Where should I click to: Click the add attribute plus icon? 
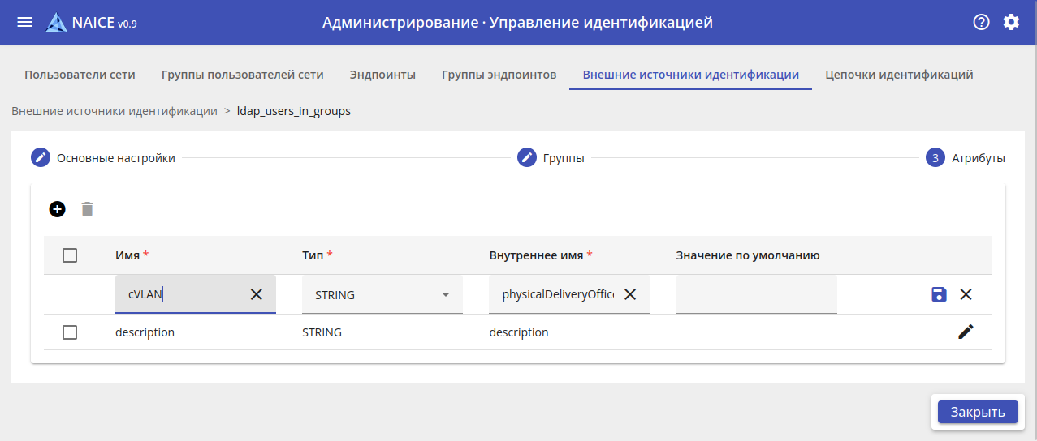58,209
